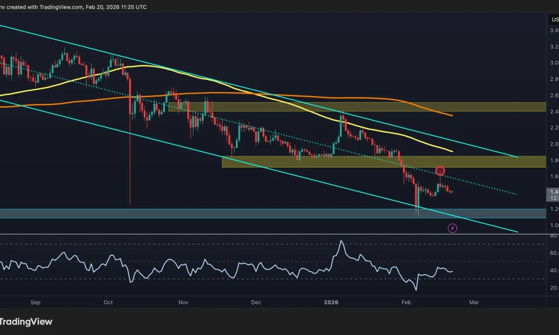The height and width of the screenshot is (335, 559).
Task: Click the purple lightning bolt quick-action icon
Action: point(452,228)
